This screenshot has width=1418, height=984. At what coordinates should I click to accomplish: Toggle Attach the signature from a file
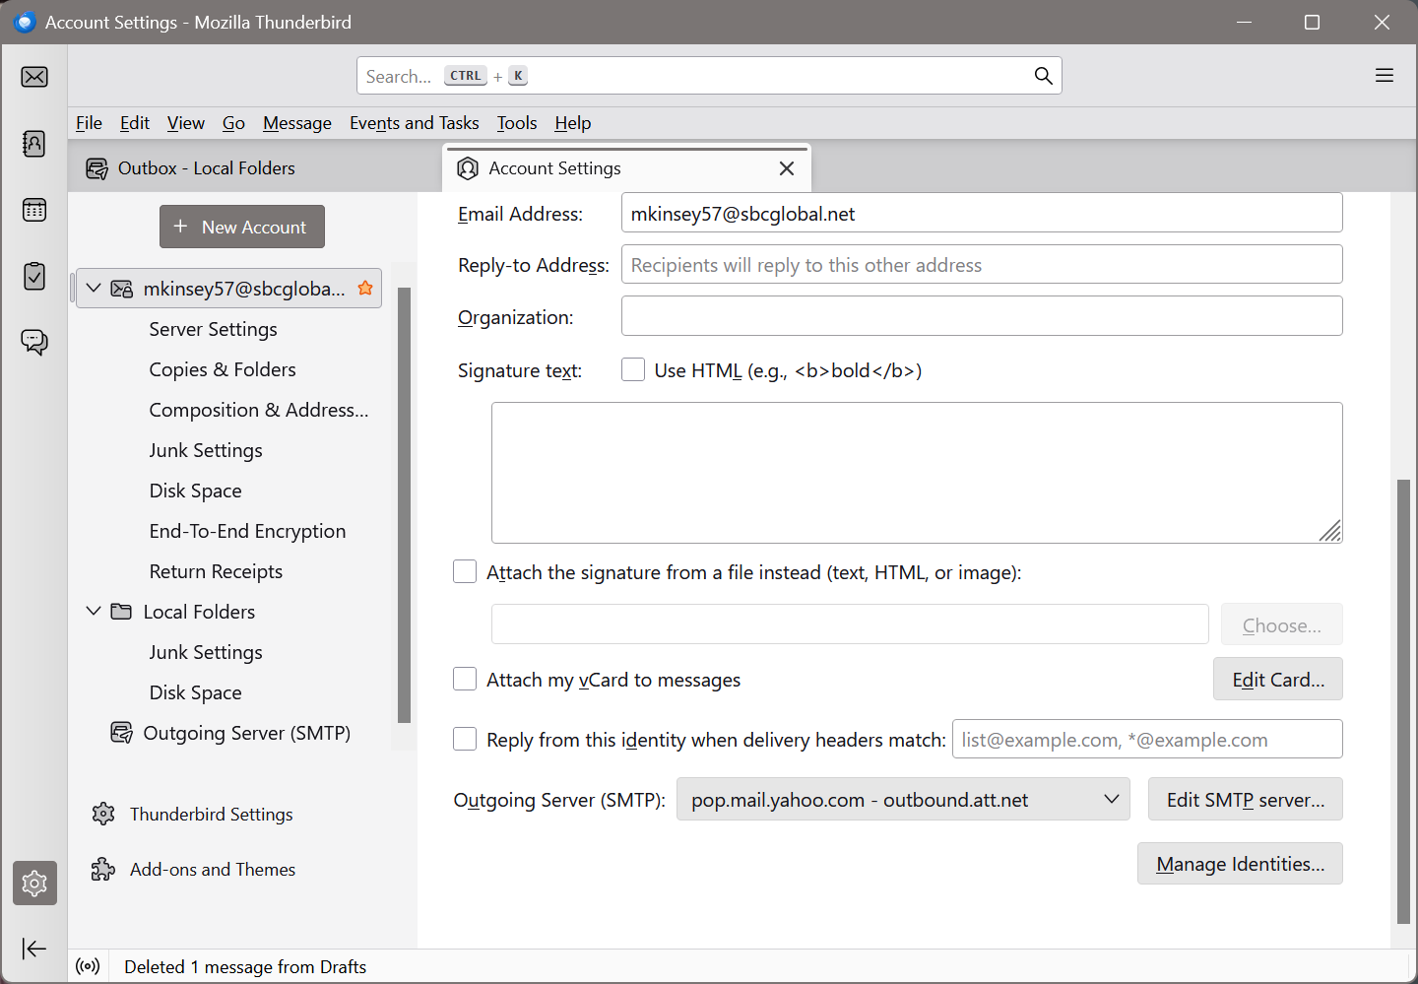(465, 572)
